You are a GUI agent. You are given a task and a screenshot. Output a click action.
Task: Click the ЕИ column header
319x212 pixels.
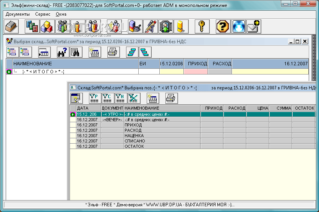pyautogui.click(x=149, y=64)
